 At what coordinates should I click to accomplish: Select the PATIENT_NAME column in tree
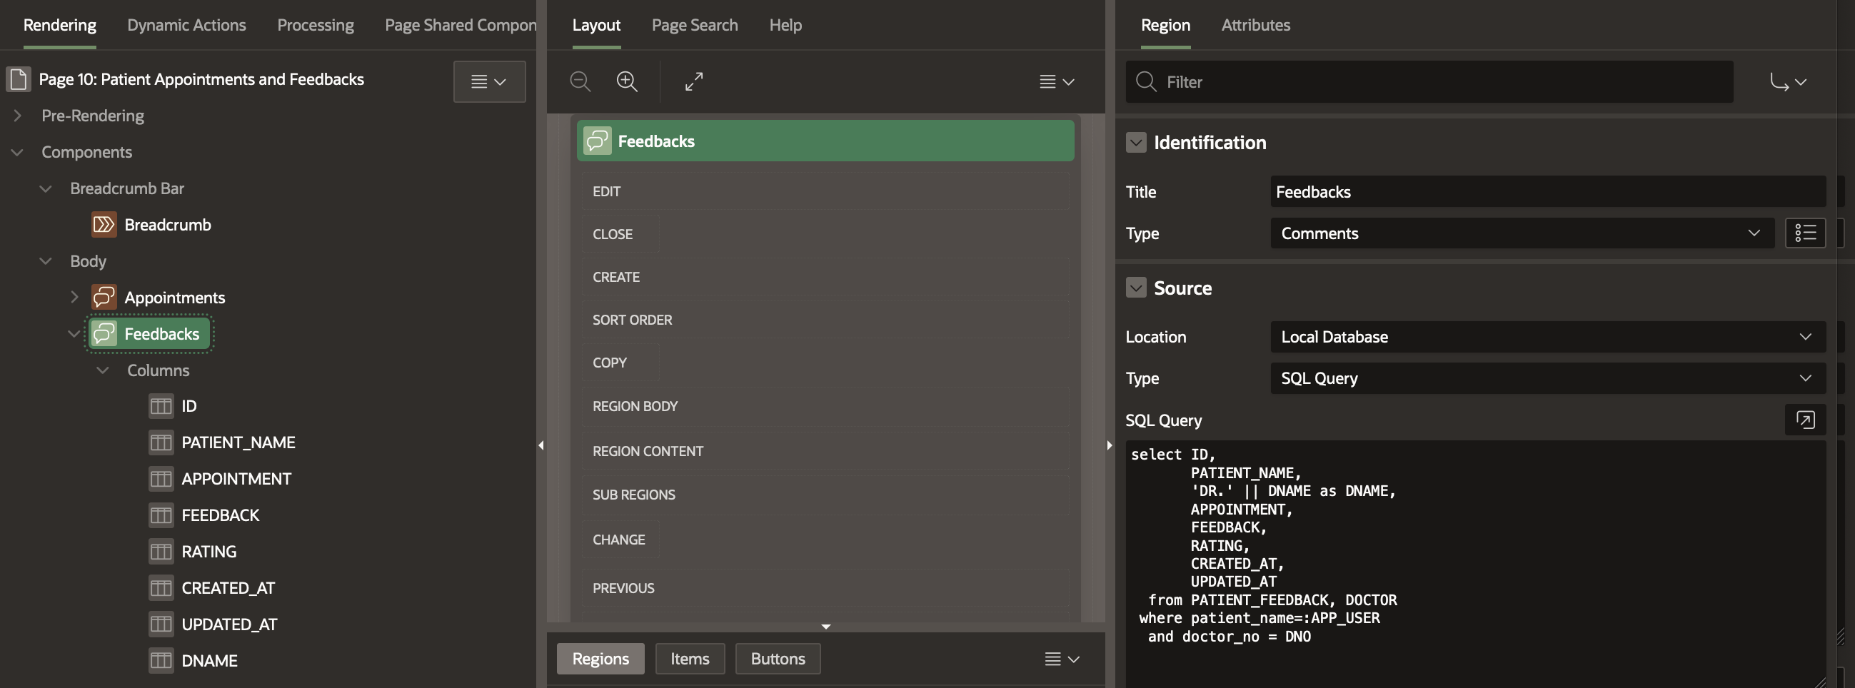pos(238,442)
